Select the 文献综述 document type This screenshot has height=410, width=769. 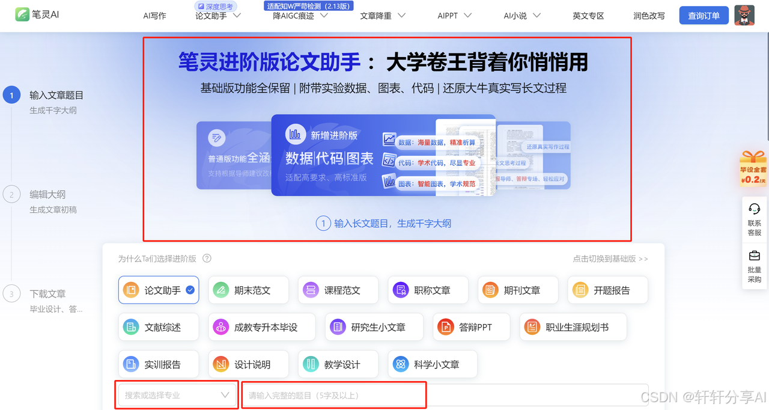pos(159,327)
